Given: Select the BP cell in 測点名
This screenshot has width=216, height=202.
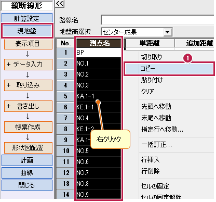Looking at the screenshot, I should click(99, 53).
